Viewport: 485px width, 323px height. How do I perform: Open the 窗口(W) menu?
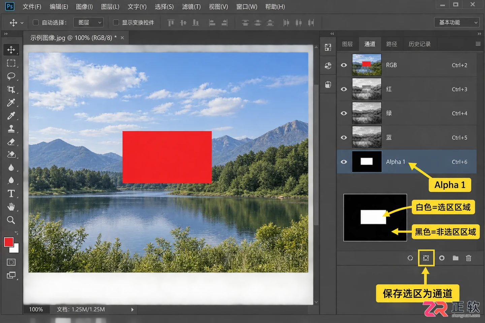(x=247, y=7)
